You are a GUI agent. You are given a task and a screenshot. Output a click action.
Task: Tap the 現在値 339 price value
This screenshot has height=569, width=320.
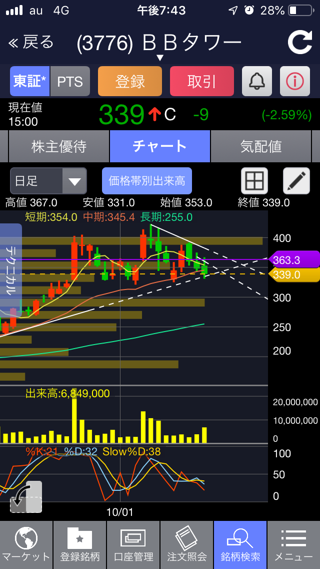pos(122,115)
